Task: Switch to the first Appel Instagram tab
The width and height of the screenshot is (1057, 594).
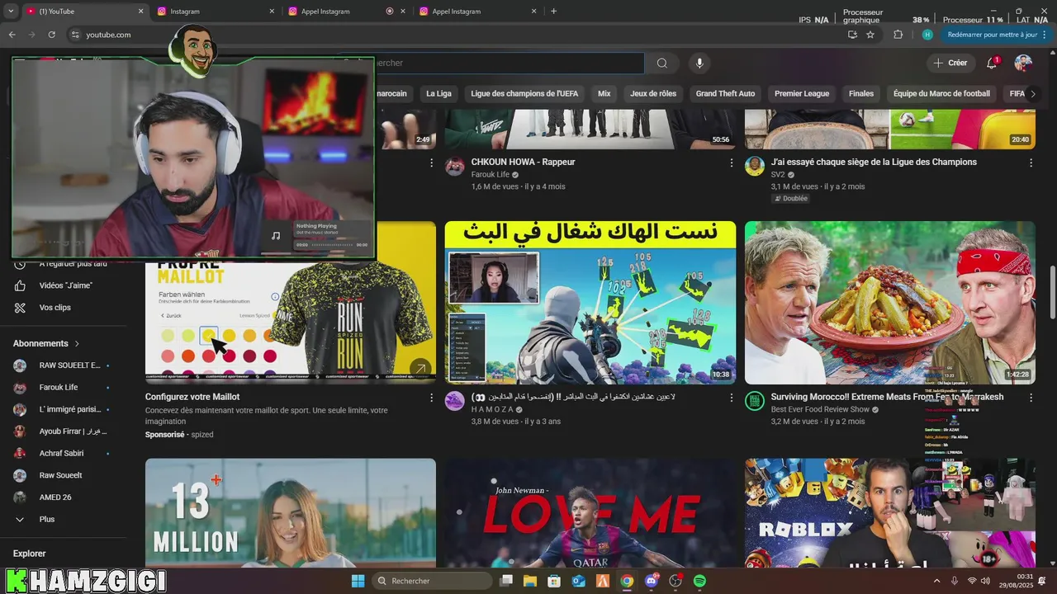Action: pyautogui.click(x=345, y=12)
